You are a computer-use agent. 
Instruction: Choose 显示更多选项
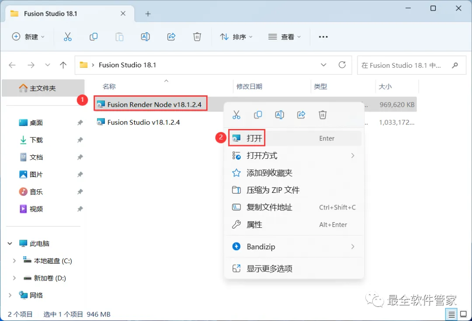294,269
